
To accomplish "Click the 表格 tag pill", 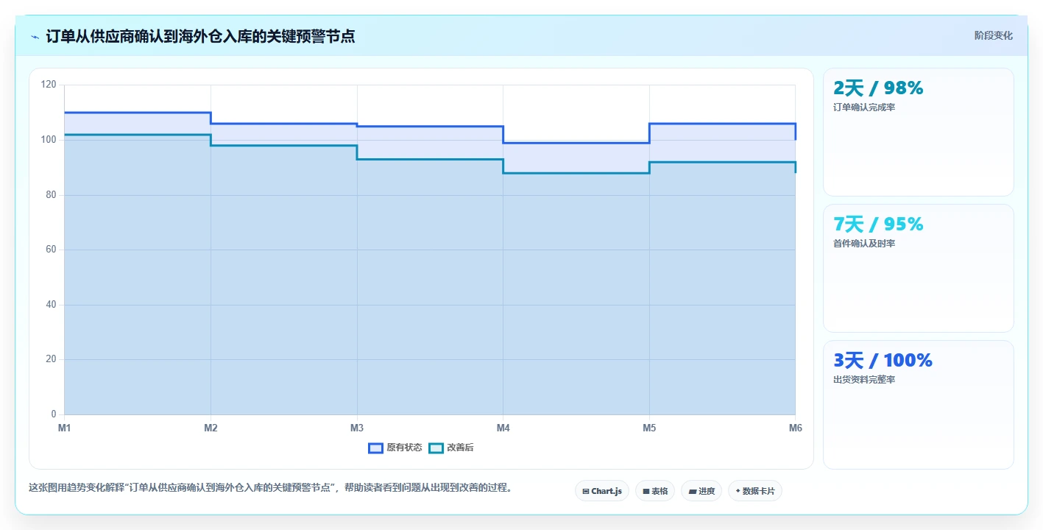I will click(x=655, y=491).
